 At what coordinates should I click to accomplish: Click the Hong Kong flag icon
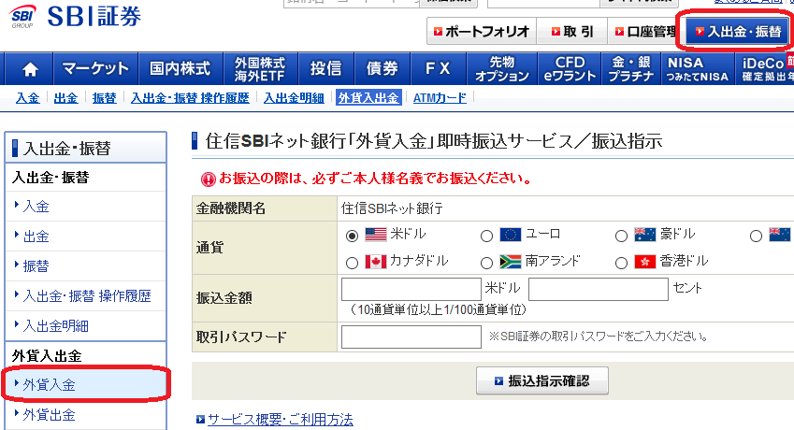(x=644, y=262)
